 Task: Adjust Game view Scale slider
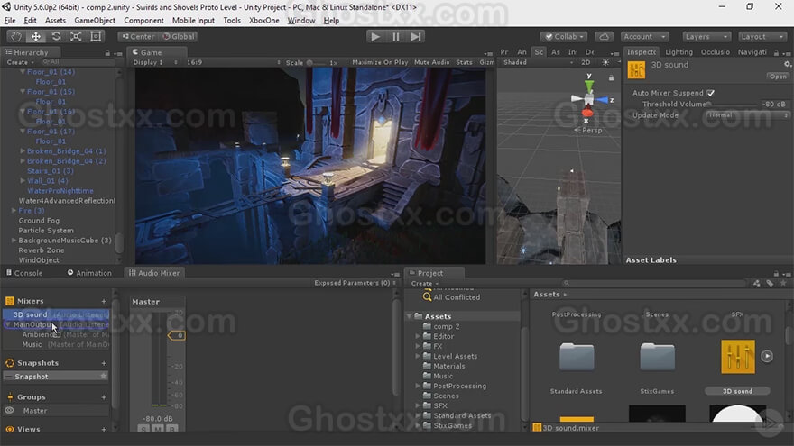tap(317, 63)
